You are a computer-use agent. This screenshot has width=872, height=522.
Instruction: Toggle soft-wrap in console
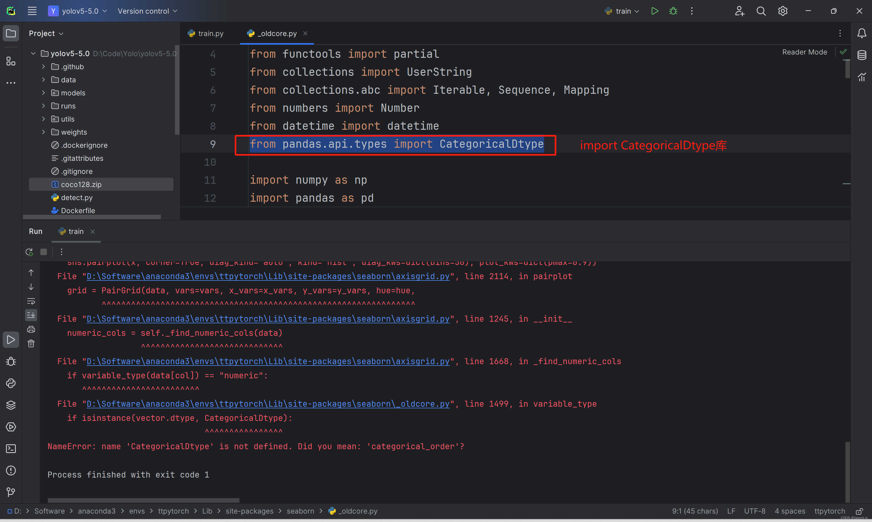[x=31, y=301]
